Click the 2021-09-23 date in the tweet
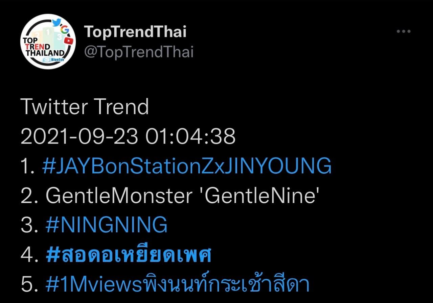This screenshot has width=433, height=303. 79,136
